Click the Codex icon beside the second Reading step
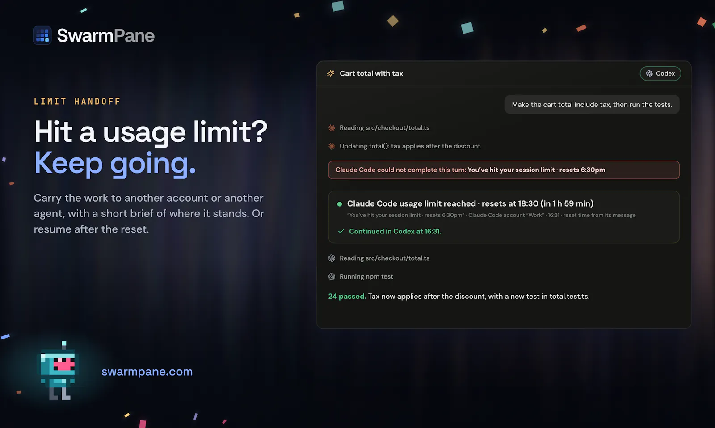715x428 pixels. [332, 258]
